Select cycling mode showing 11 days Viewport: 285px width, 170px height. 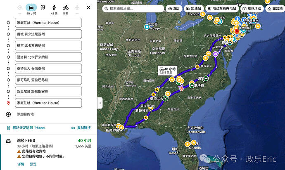(66, 8)
